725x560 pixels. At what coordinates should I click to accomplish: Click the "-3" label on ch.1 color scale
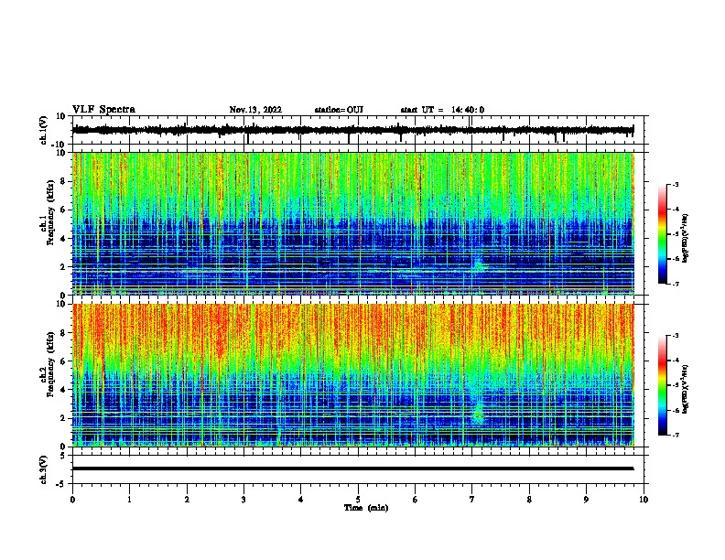(x=676, y=185)
